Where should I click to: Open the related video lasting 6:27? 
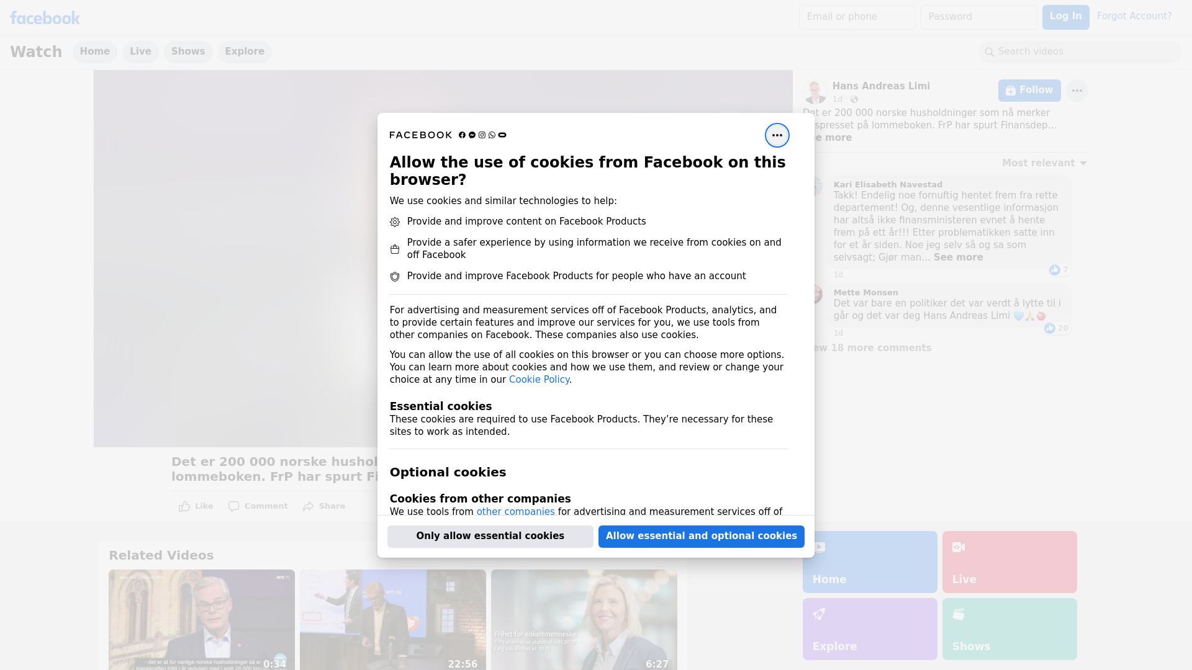[x=584, y=620]
